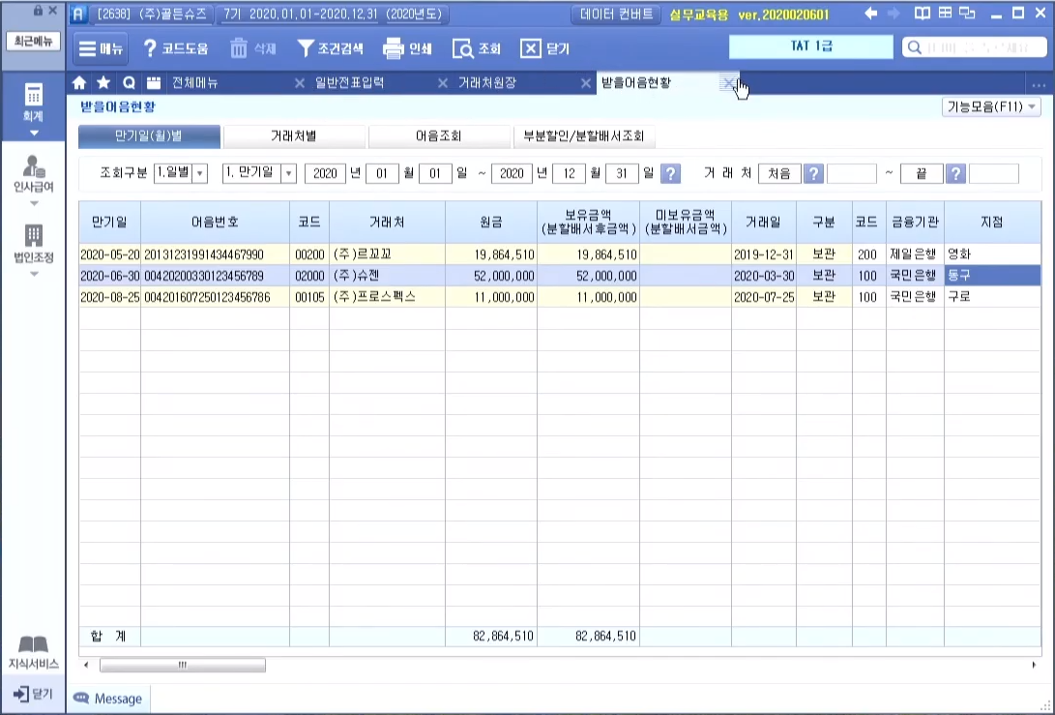
Task: Expand the 기능모음(F11) dropdown
Action: (990, 107)
